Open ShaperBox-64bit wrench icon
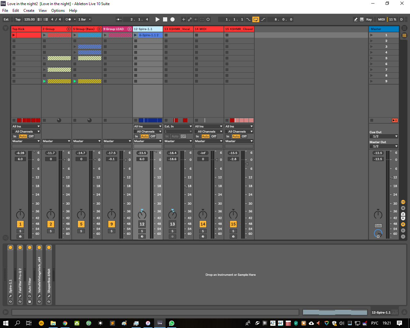 [x=49, y=296]
